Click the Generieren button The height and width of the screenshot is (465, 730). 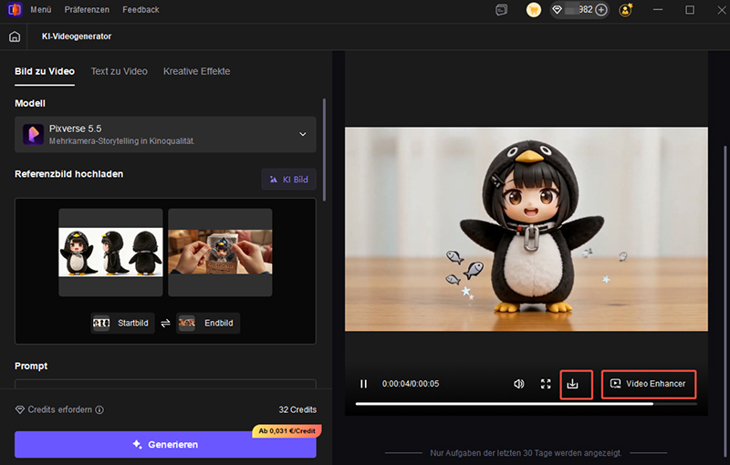click(x=165, y=444)
